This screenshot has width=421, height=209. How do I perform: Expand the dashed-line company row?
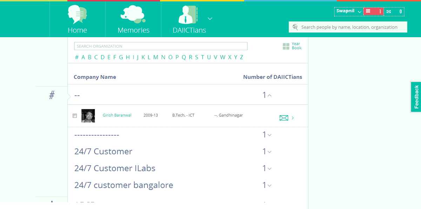tap(269, 135)
